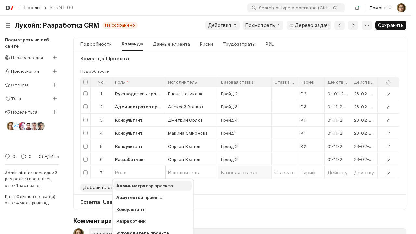Check the row 2 Алексей Волков checkbox

pos(85,107)
